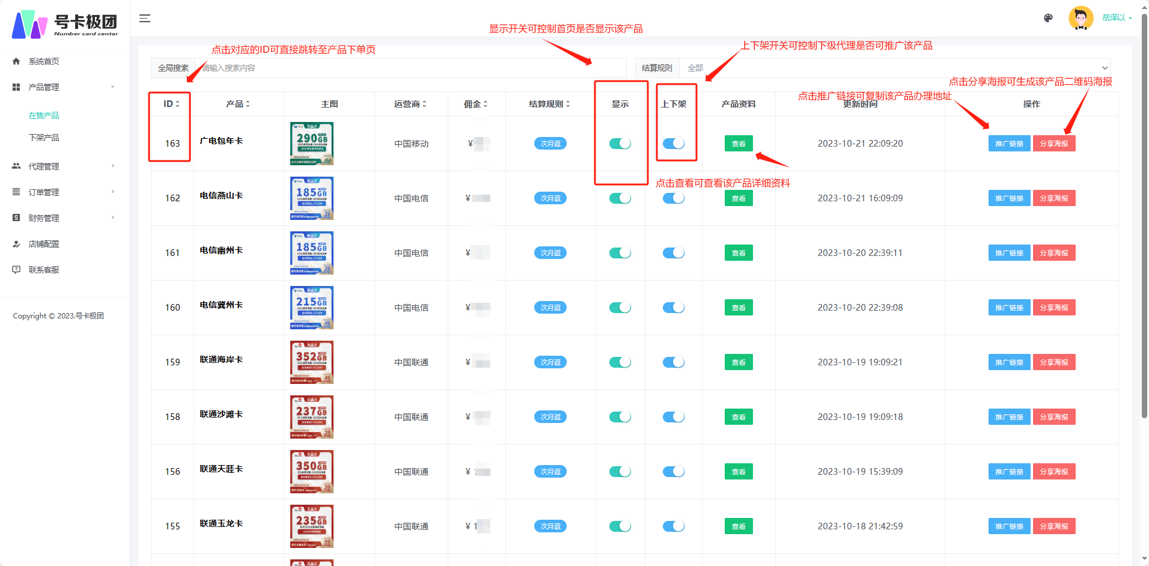Open the theme palette icon

1048,18
